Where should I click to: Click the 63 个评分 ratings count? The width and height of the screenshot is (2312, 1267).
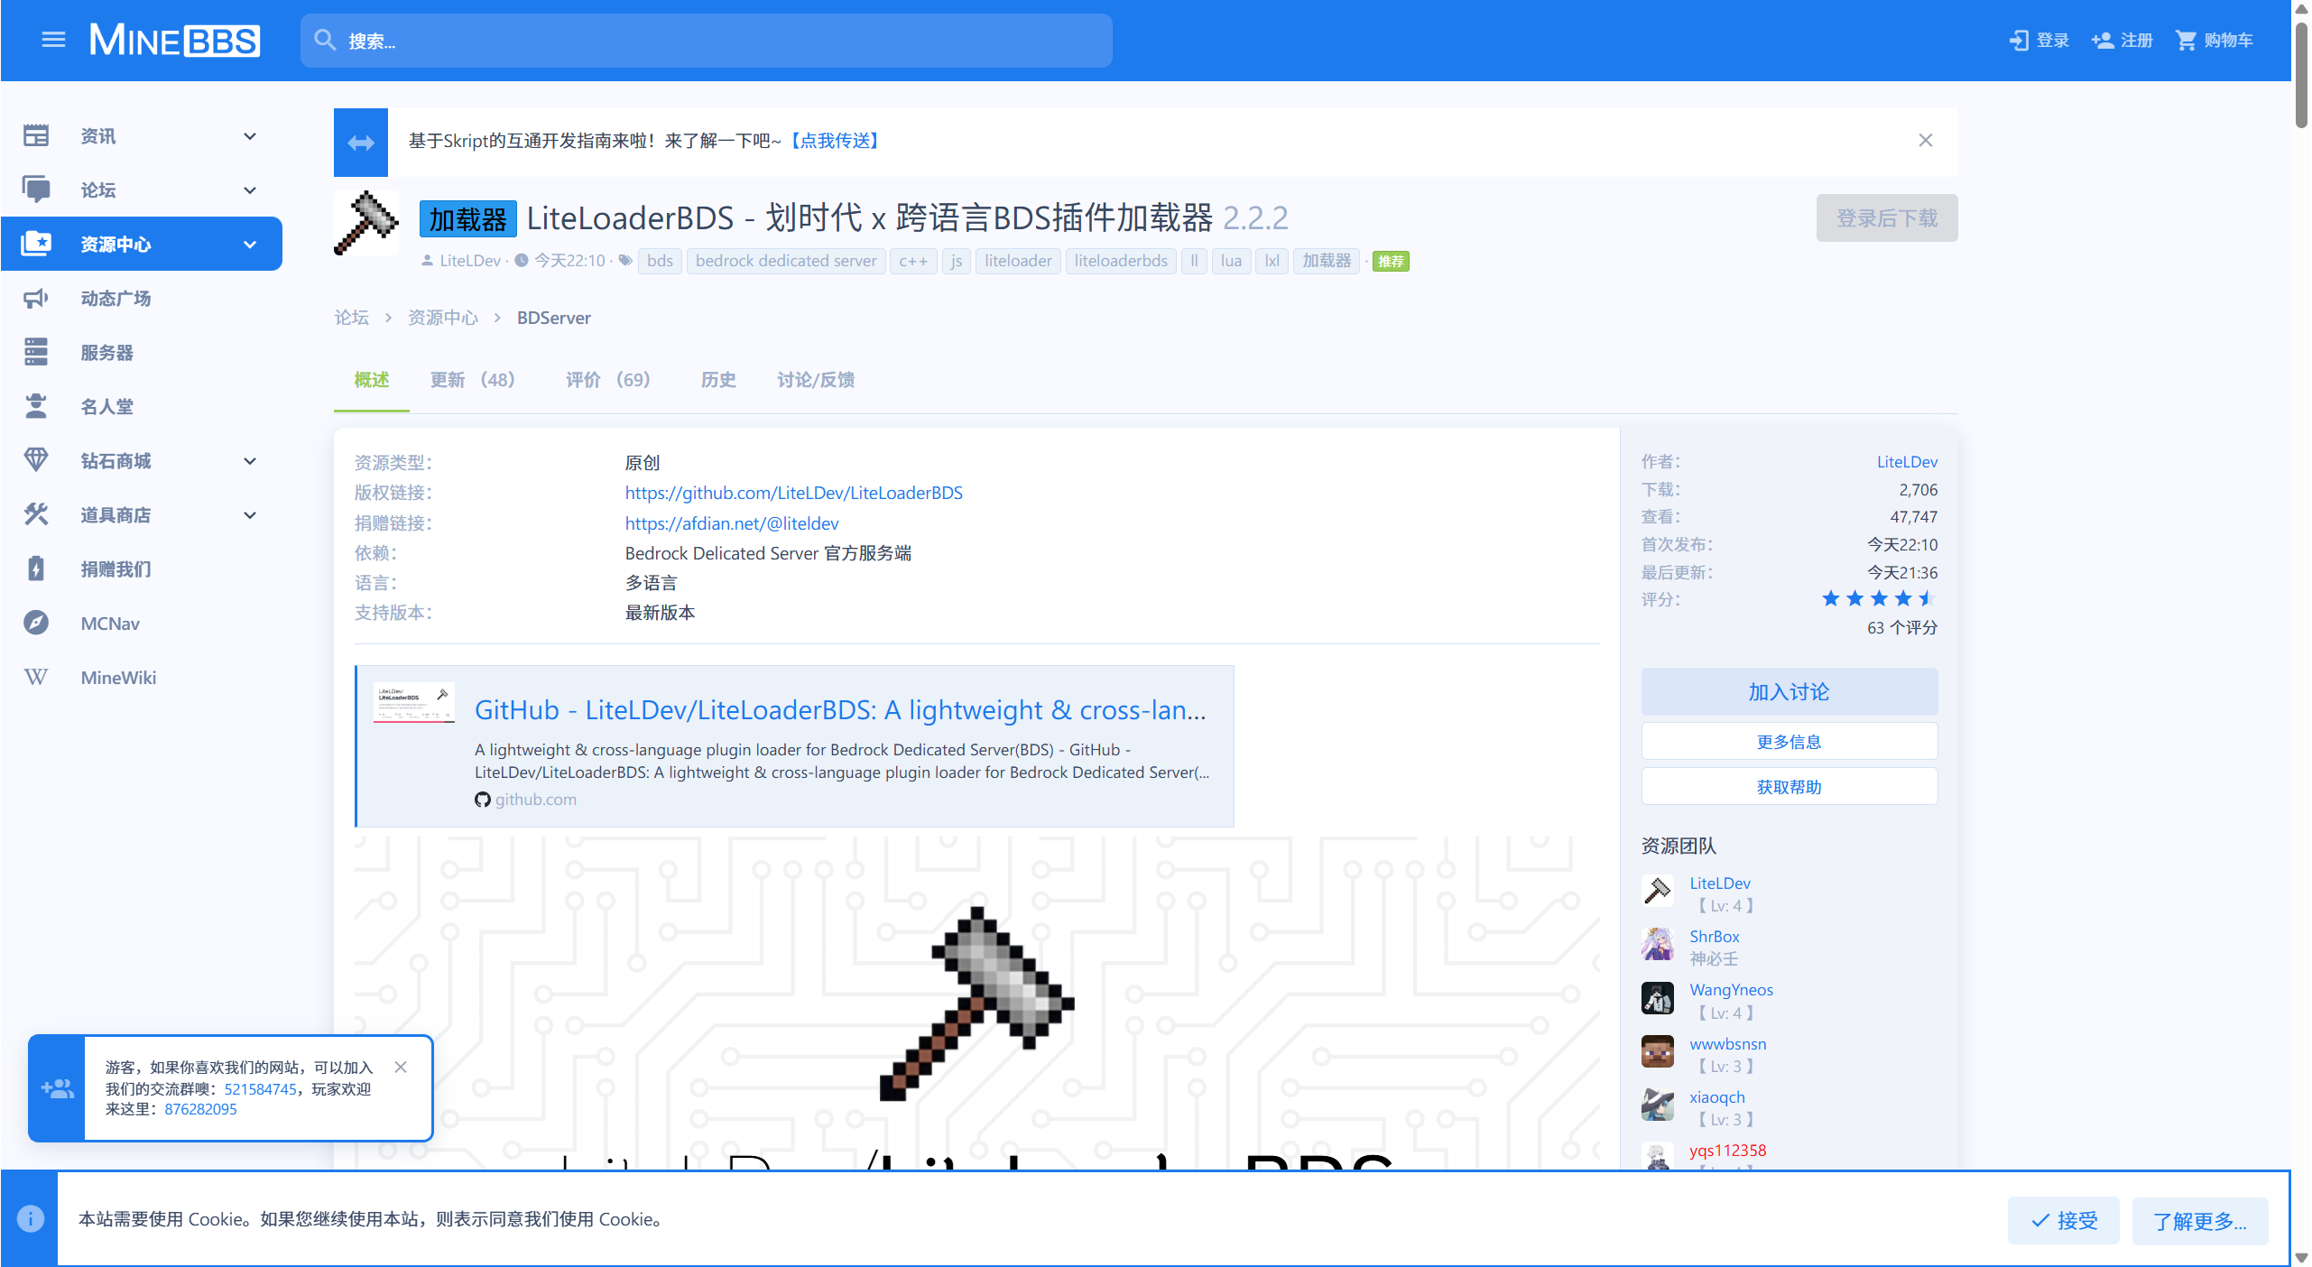[x=1902, y=627]
